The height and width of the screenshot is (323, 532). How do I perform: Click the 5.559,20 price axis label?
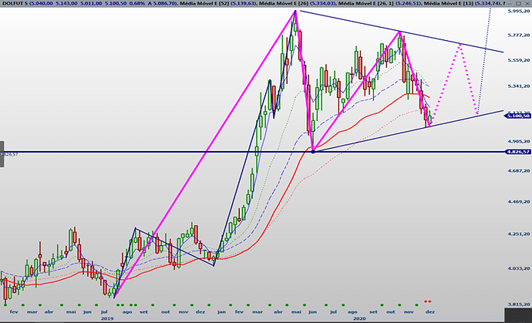click(x=518, y=60)
